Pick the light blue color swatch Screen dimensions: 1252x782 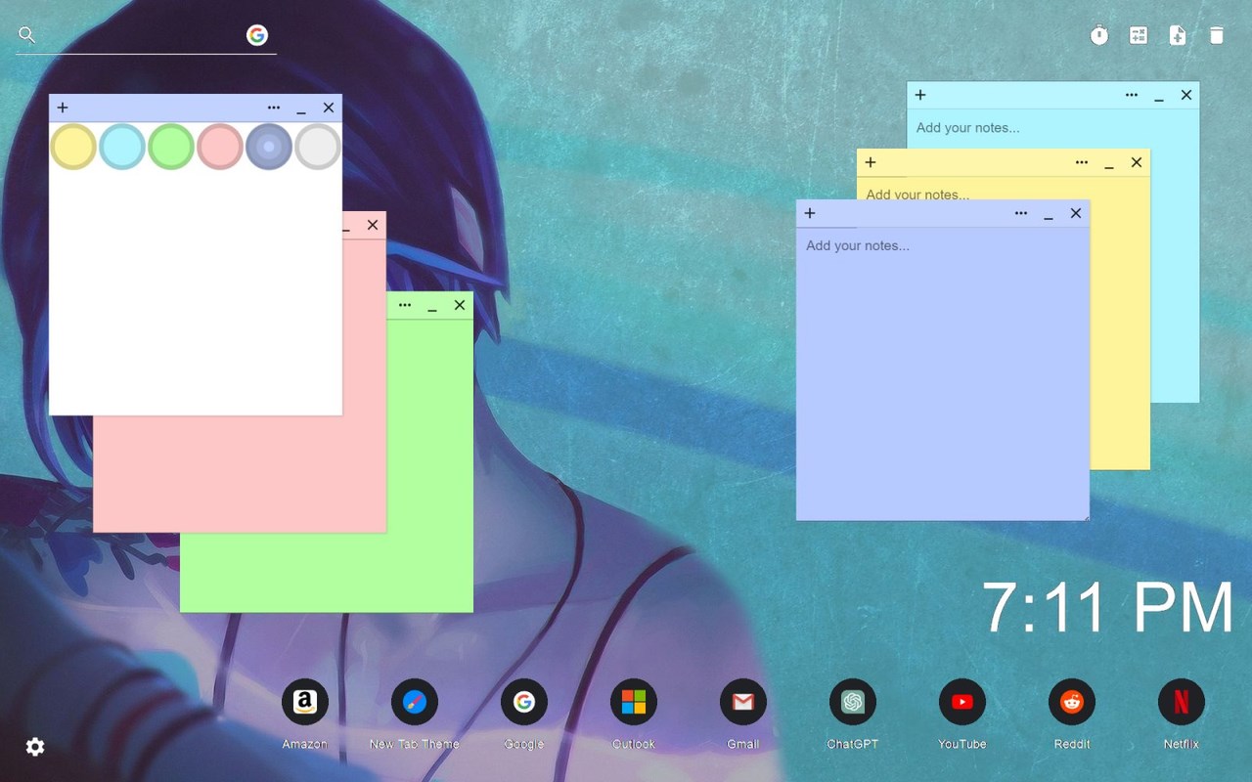[122, 147]
